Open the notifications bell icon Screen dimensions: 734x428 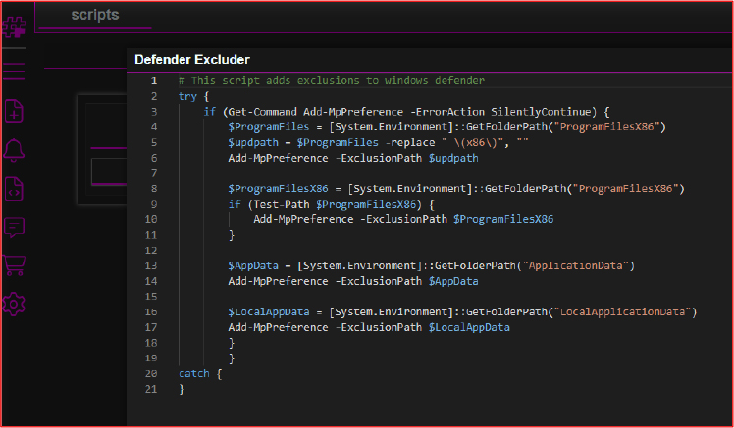[14, 150]
